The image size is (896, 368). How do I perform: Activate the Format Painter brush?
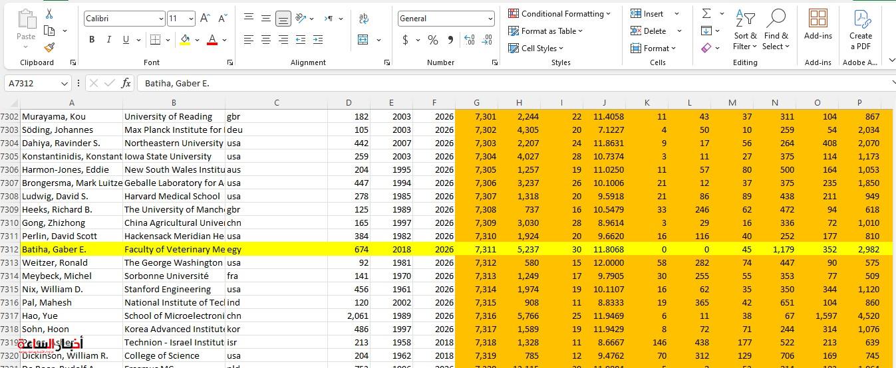(x=49, y=47)
